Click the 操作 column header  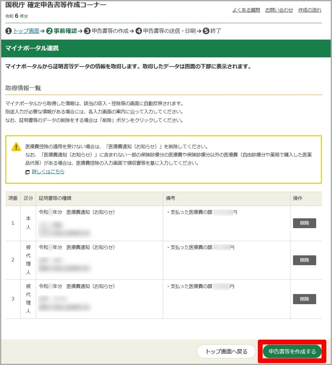tap(306, 198)
